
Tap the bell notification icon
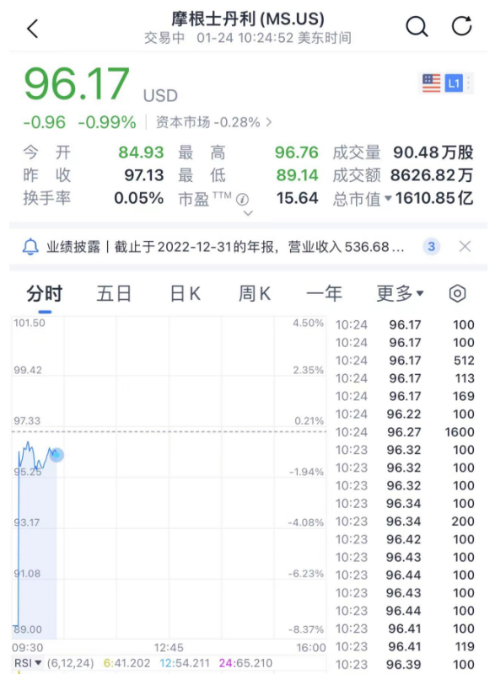tap(30, 247)
